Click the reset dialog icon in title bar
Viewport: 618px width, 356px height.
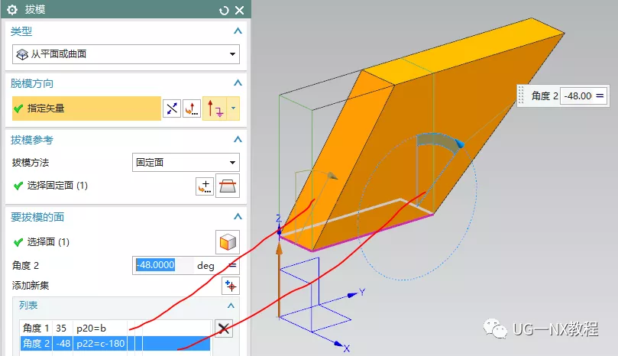click(x=224, y=10)
